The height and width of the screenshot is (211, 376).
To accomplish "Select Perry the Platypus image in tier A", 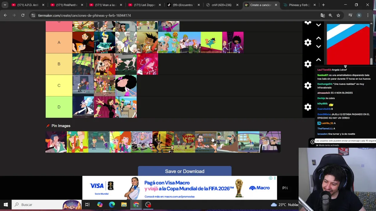I will pos(211,42).
